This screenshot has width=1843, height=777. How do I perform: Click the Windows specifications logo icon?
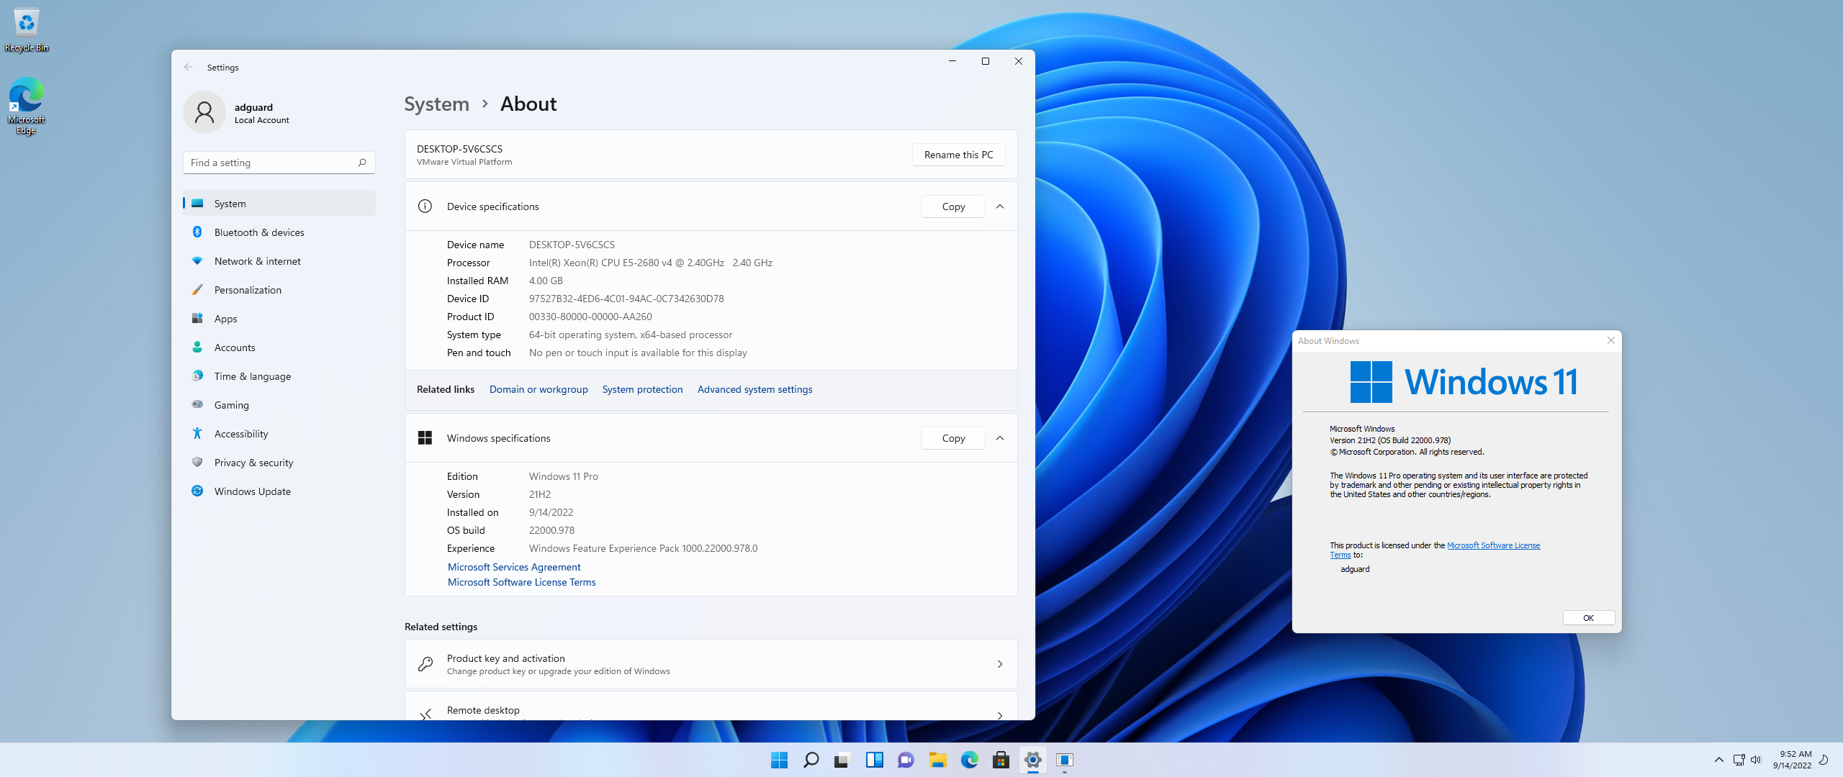click(x=425, y=438)
